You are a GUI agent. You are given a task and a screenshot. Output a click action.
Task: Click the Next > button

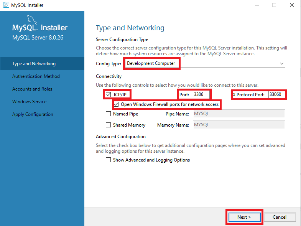(x=244, y=217)
